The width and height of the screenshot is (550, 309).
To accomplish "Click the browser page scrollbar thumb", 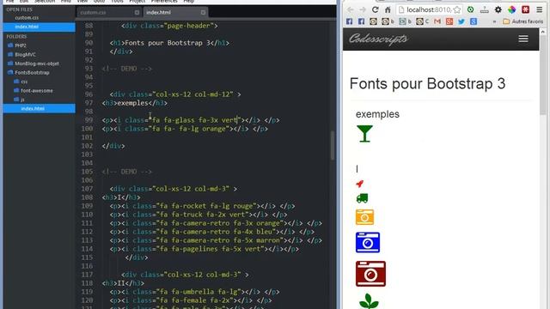I will [x=543, y=75].
